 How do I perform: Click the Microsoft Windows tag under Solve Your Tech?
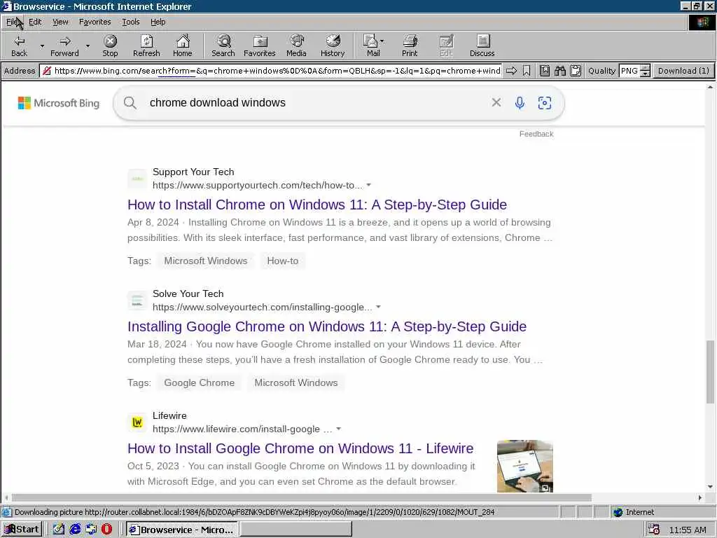pos(296,383)
